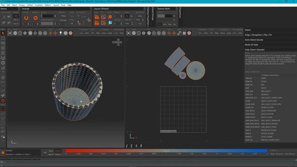Click the view cube gizmo in 3D viewport
The height and width of the screenshot is (167, 297).
pos(117,42)
